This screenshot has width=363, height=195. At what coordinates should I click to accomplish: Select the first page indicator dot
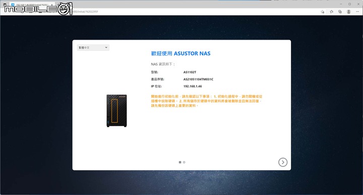180,162
